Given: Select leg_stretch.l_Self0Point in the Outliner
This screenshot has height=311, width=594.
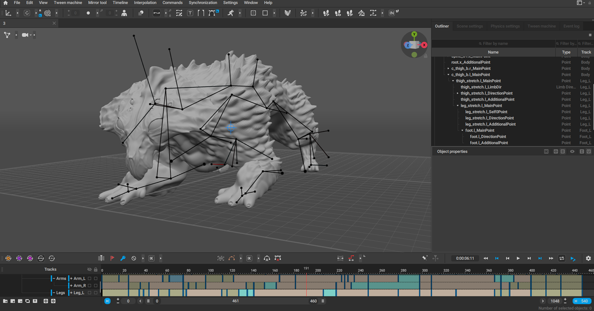Looking at the screenshot, I should coord(486,112).
